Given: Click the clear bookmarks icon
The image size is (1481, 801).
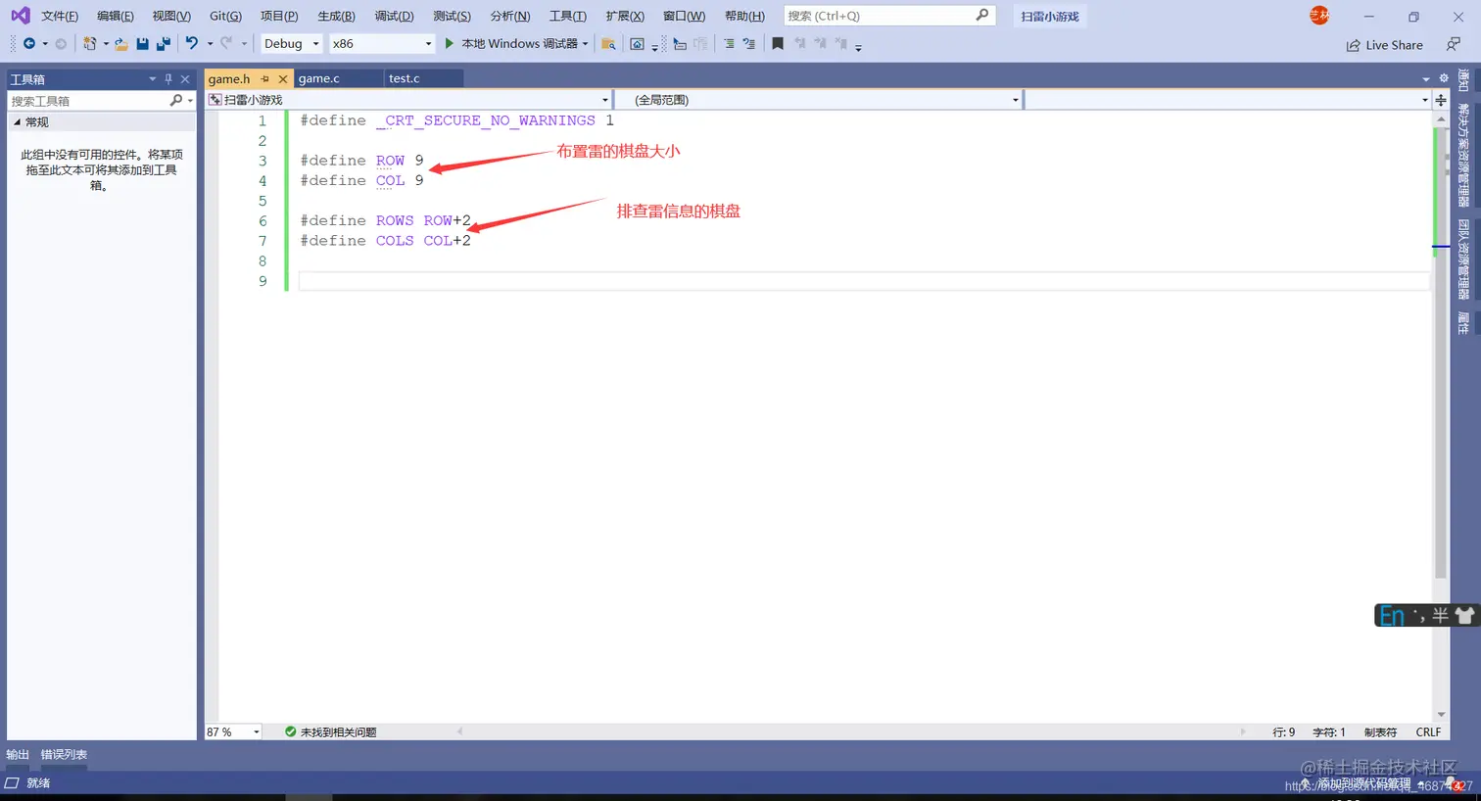Looking at the screenshot, I should pos(840,43).
